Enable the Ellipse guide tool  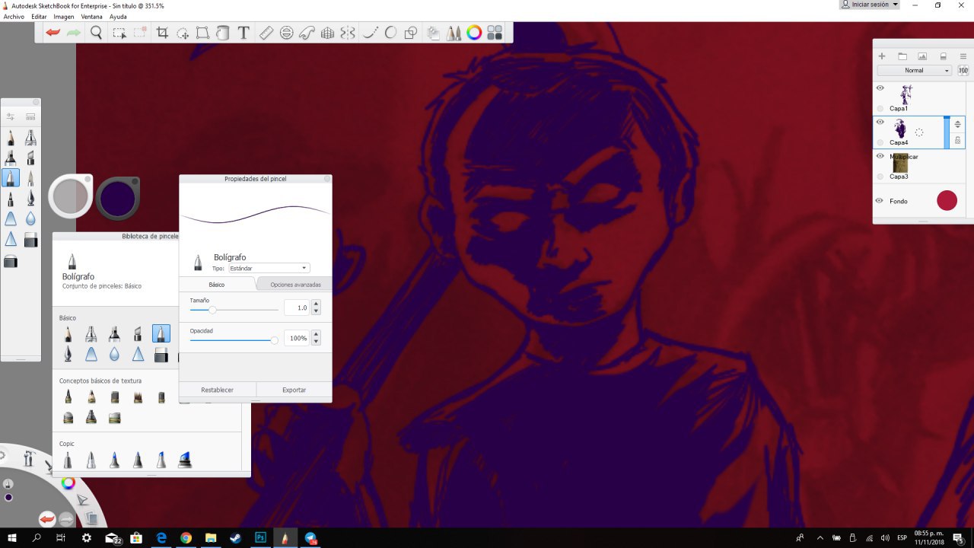pyautogui.click(x=287, y=33)
